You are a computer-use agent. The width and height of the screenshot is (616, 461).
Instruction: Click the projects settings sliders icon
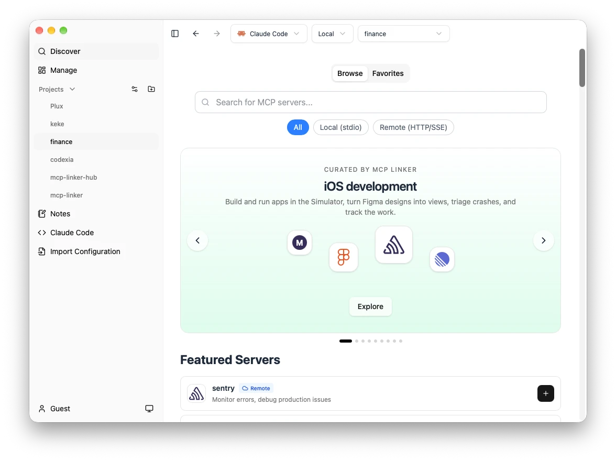[134, 89]
